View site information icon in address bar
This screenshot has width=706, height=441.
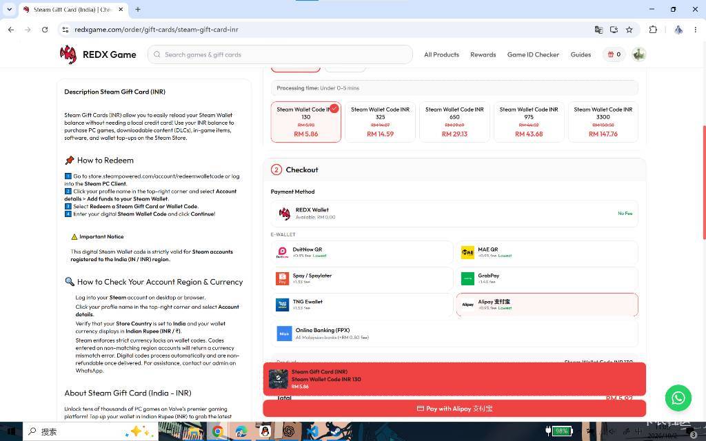click(65, 30)
